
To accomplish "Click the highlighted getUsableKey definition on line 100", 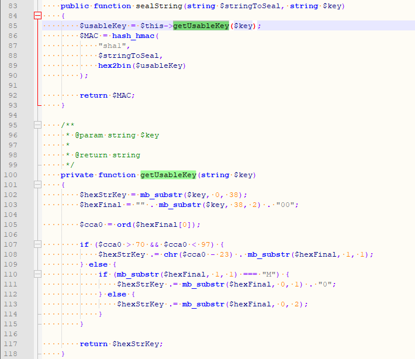I will point(168,175).
